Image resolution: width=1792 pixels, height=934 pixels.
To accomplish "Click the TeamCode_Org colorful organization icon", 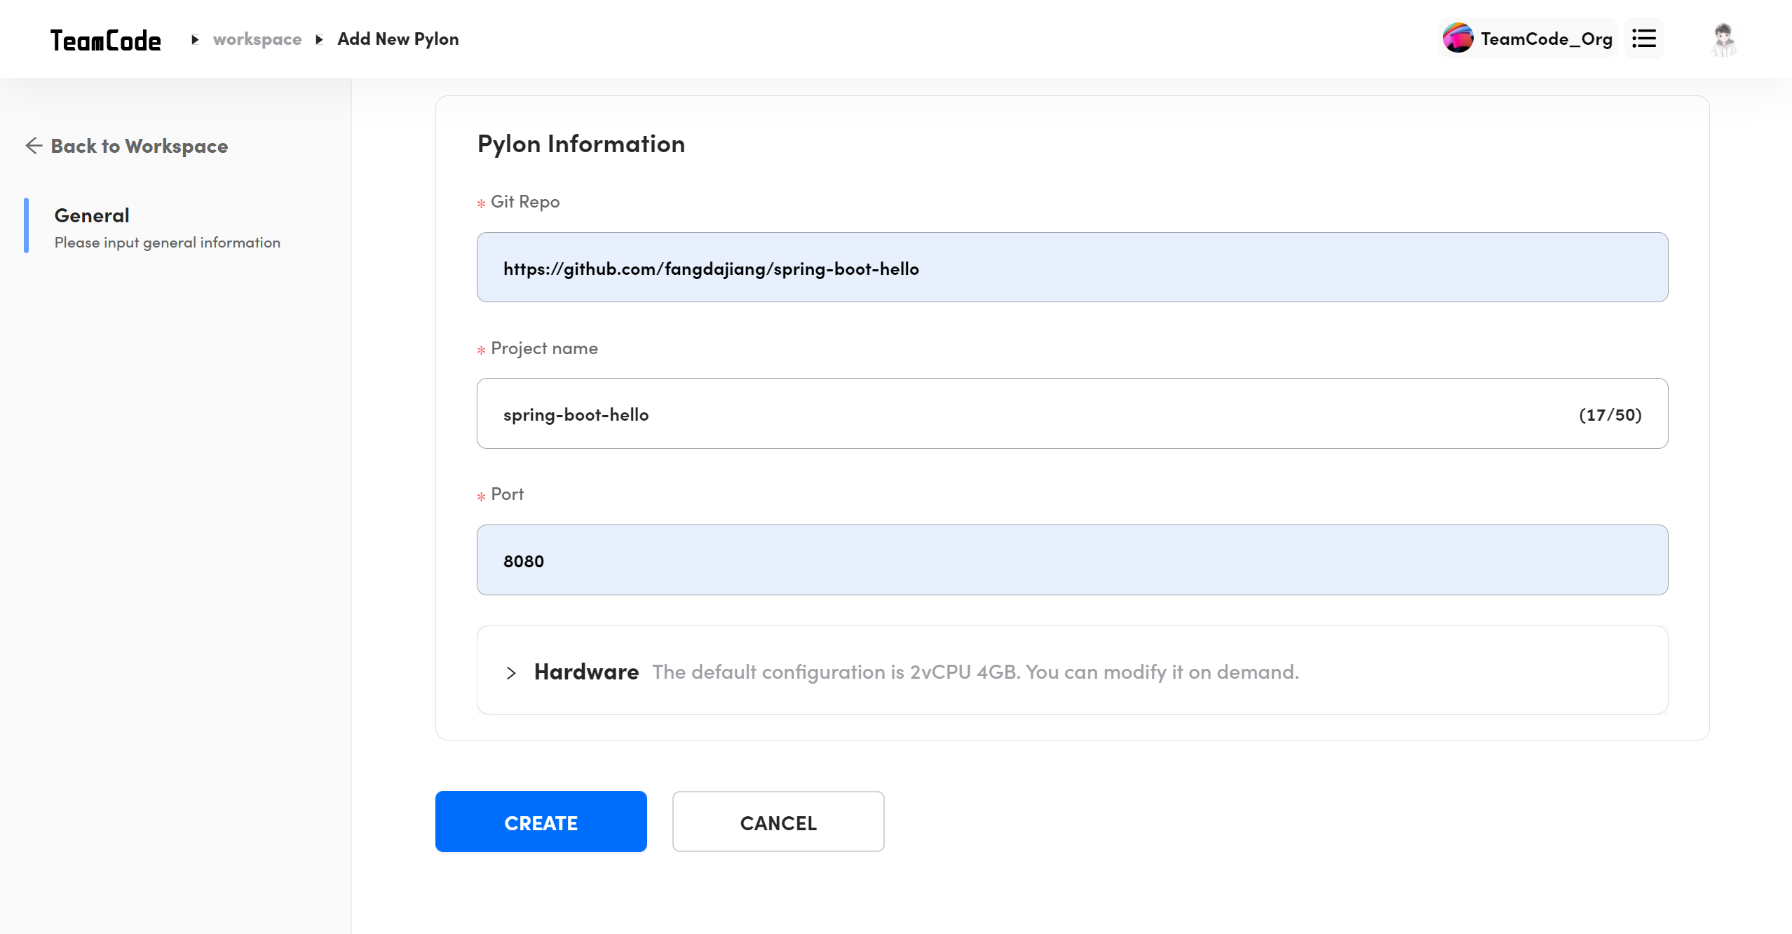I will click(1458, 39).
